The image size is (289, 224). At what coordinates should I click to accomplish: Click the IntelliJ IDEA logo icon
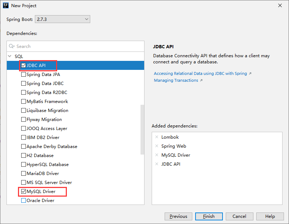point(6,5)
